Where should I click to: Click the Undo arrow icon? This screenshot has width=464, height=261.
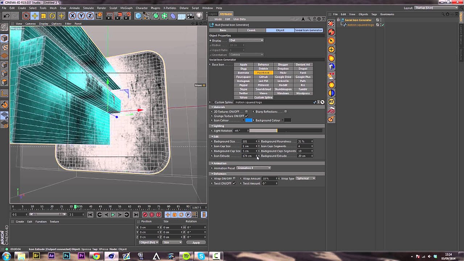click(6, 16)
